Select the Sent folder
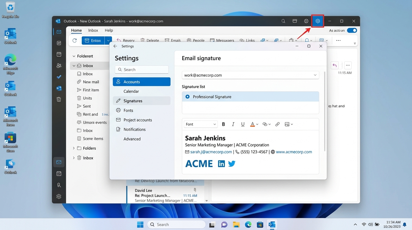The width and height of the screenshot is (412, 230). (x=84, y=106)
